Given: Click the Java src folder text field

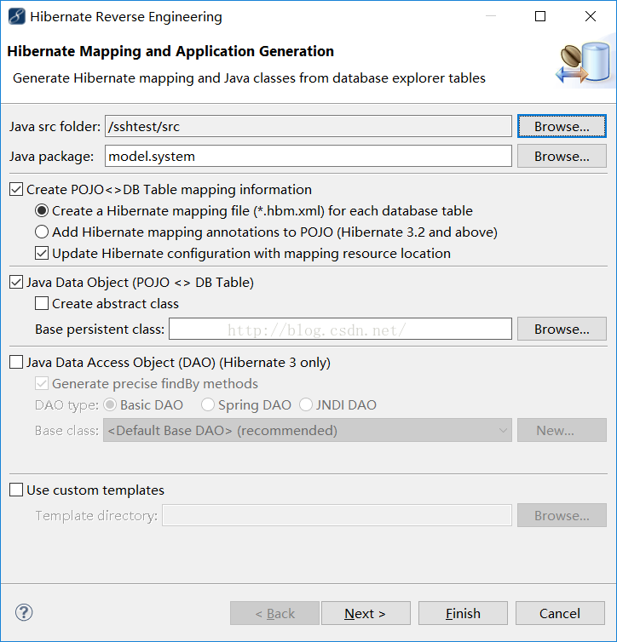Looking at the screenshot, I should coord(308,126).
